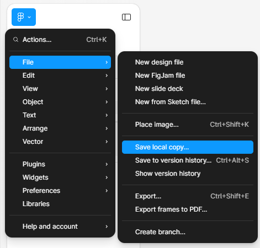260x248 pixels.
Task: Open the Widgets submenu
Action: [x=60, y=177]
